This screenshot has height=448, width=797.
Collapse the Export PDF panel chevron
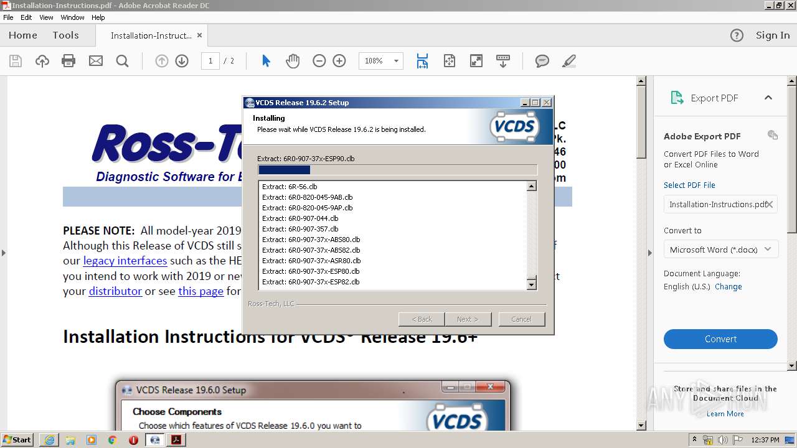[768, 98]
